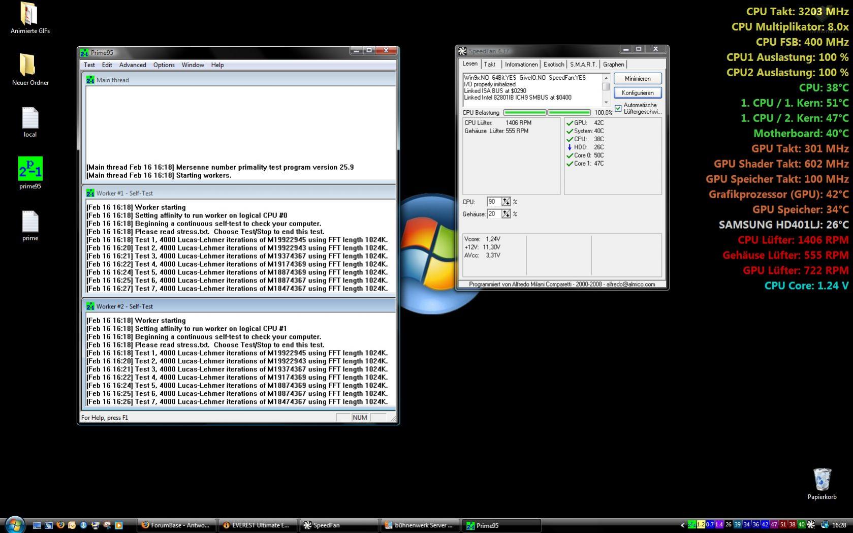Launch the prime95 desktop shortcut
The height and width of the screenshot is (533, 853).
[x=30, y=173]
